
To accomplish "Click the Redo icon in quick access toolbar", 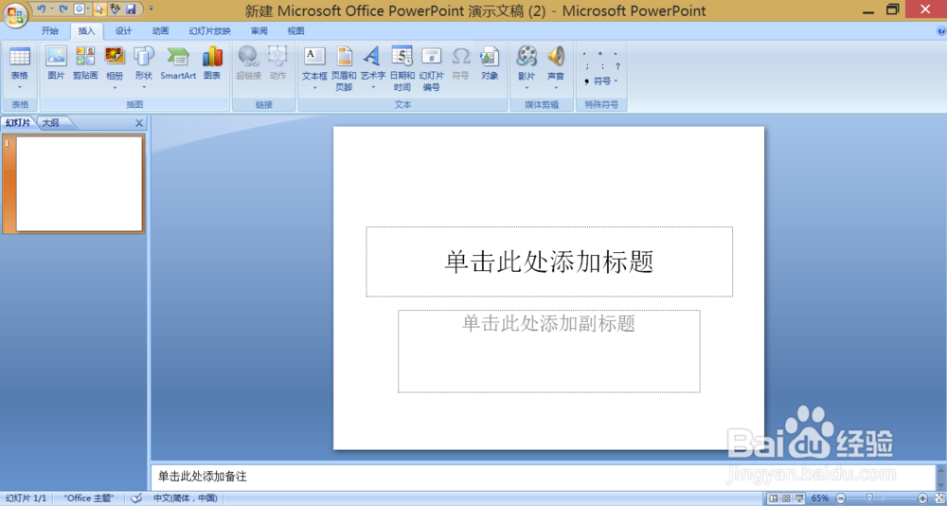I will tap(63, 9).
